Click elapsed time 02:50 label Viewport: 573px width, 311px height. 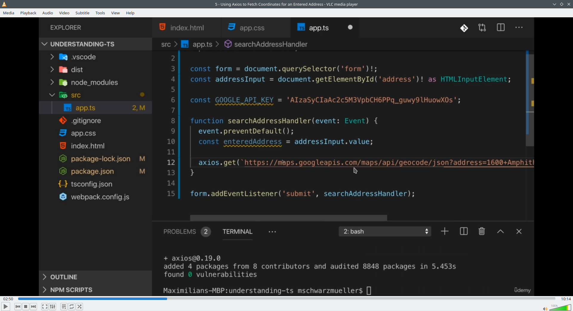click(8, 299)
